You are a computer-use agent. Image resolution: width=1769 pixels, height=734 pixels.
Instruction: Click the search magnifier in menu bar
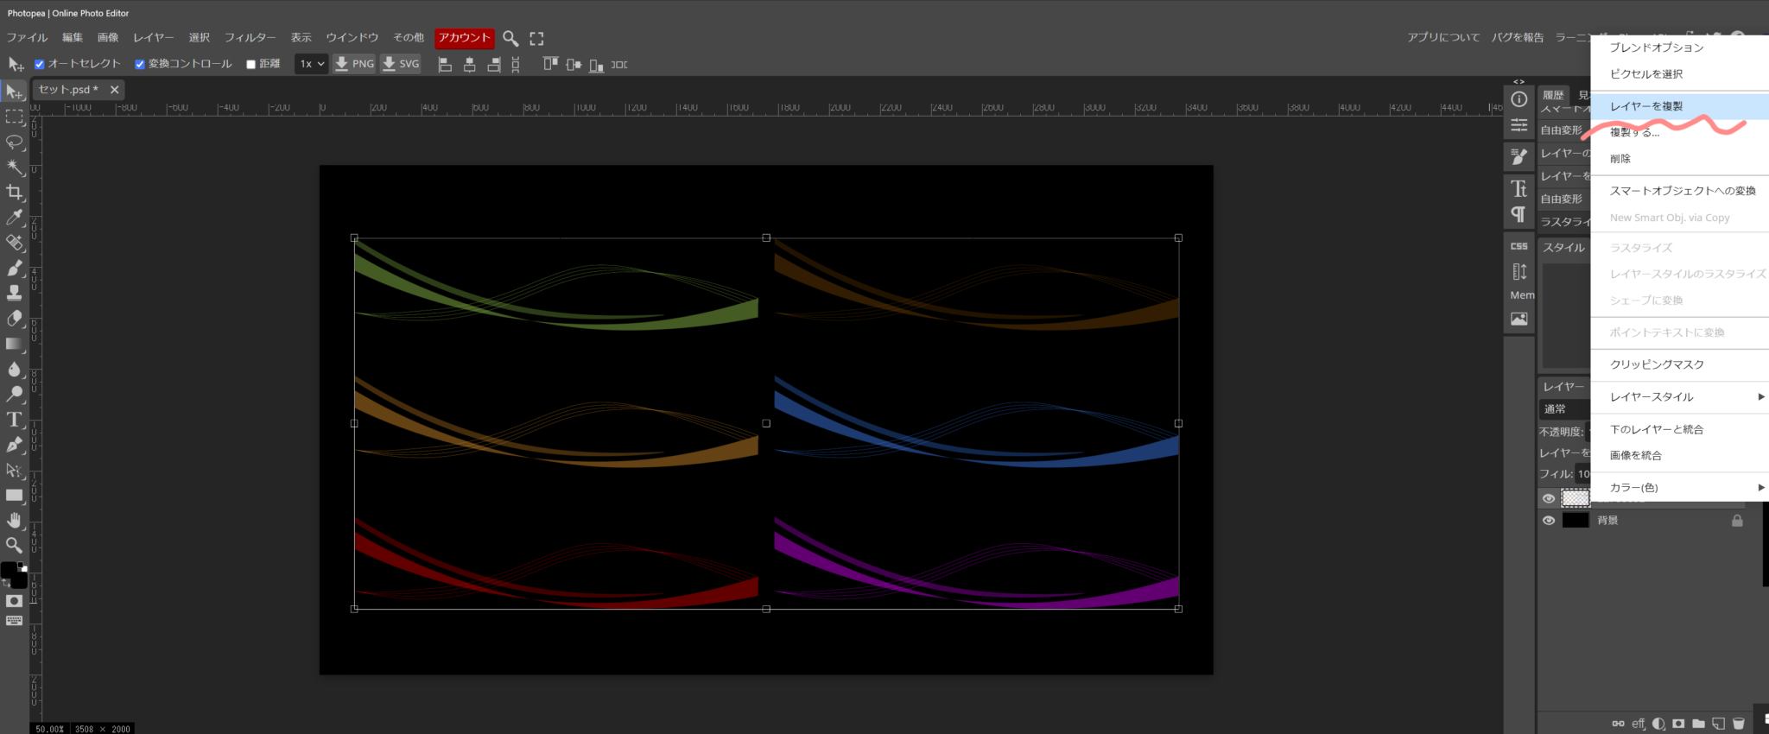[510, 38]
